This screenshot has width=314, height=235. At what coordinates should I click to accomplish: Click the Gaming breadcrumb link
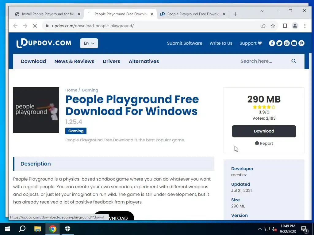click(x=90, y=90)
